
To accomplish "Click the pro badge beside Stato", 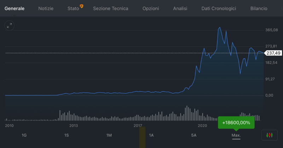I will point(82,6).
